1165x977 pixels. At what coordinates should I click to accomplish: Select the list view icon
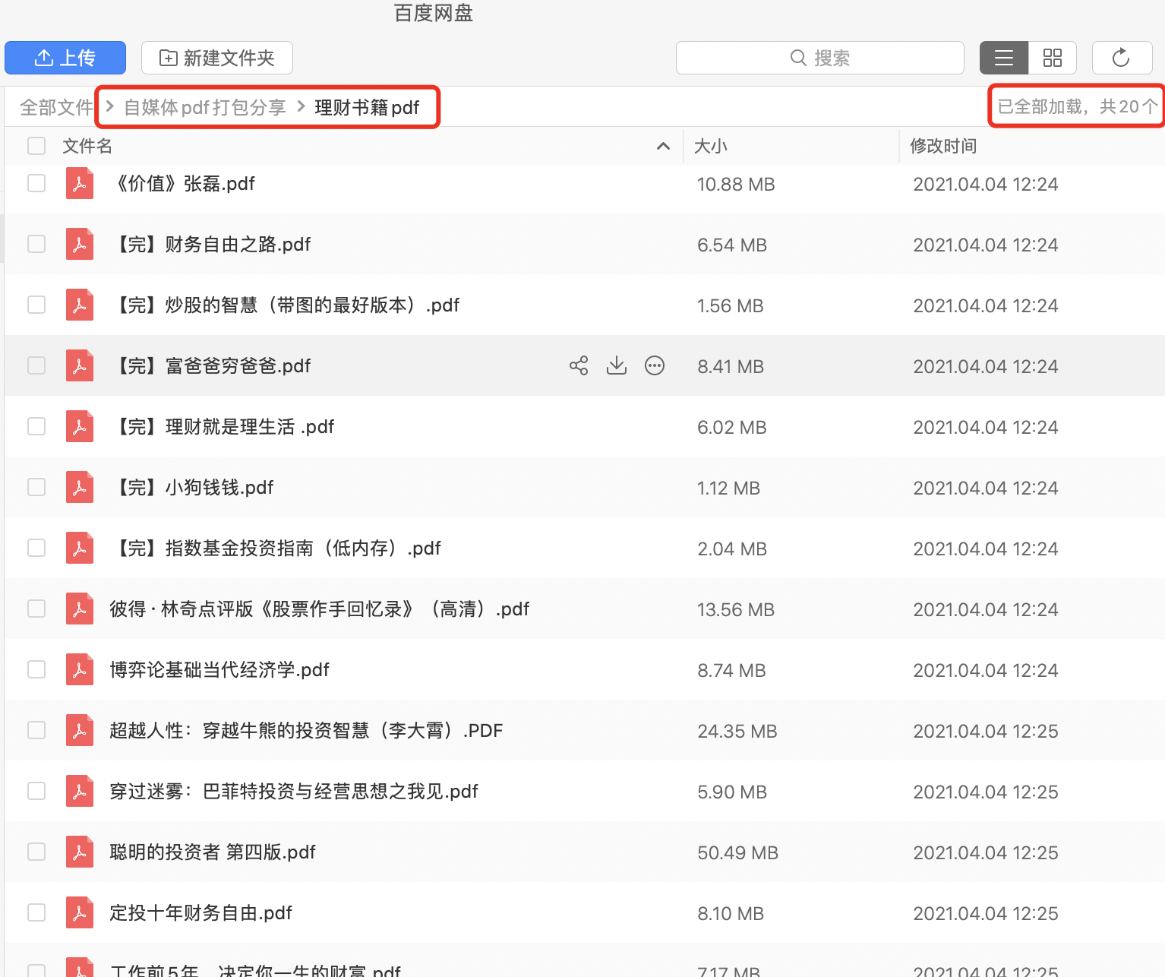[1003, 57]
